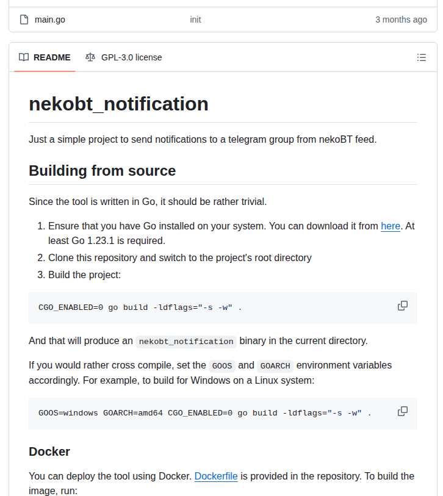
Task: Click the 'Clone this repository' list item
Action: [180, 258]
